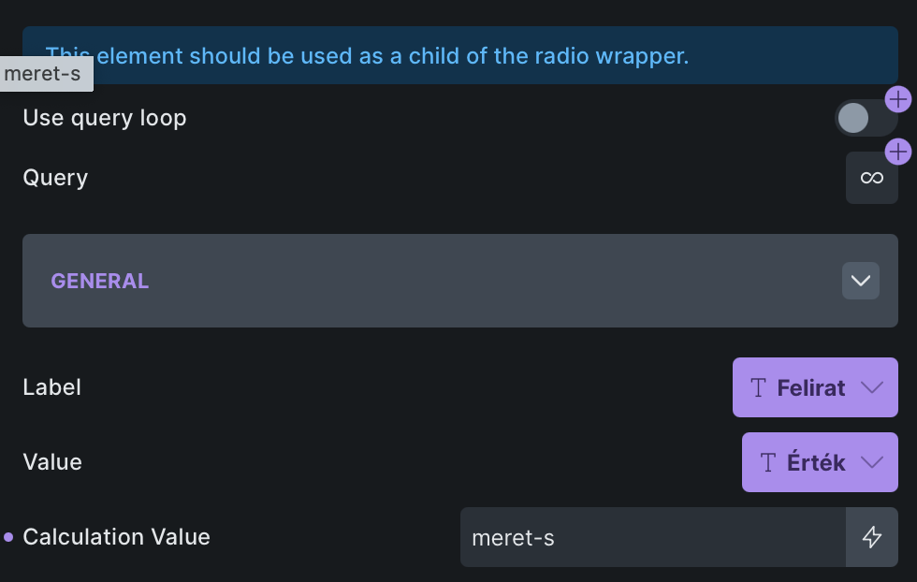
Task: Focus the Calculation Value input field
Action: click(x=652, y=537)
